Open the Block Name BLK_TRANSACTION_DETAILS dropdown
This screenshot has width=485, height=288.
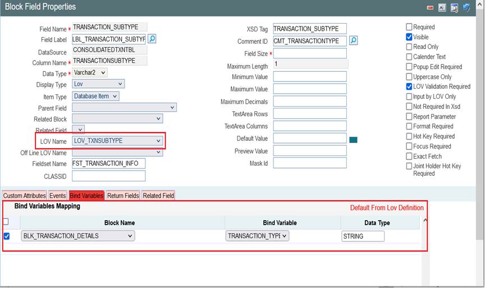pos(78,236)
